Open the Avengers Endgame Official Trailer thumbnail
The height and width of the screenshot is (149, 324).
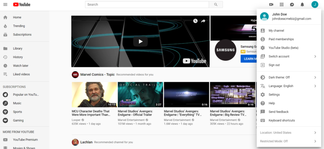[x=140, y=95]
